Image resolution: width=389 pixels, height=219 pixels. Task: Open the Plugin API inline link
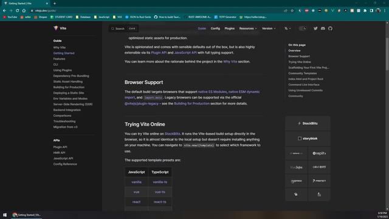159,53
